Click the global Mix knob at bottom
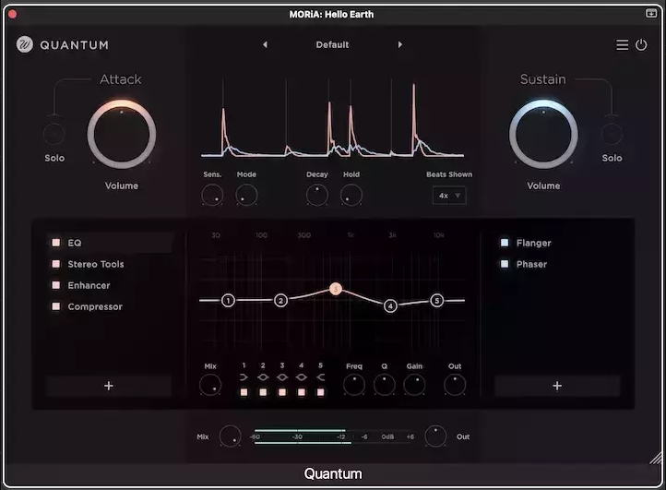Image resolution: width=666 pixels, height=490 pixels. coord(231,436)
